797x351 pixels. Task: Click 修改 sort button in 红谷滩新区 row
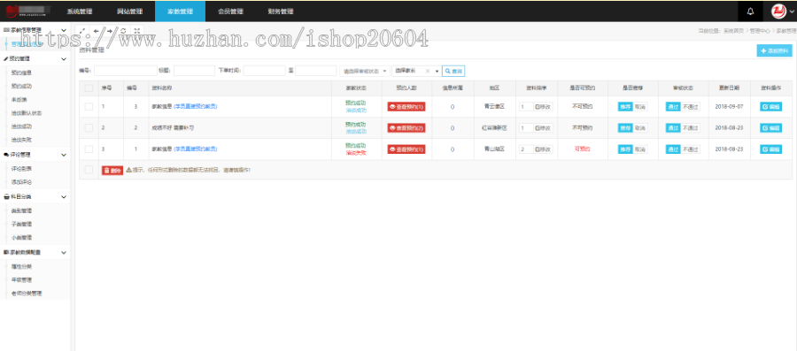click(544, 128)
